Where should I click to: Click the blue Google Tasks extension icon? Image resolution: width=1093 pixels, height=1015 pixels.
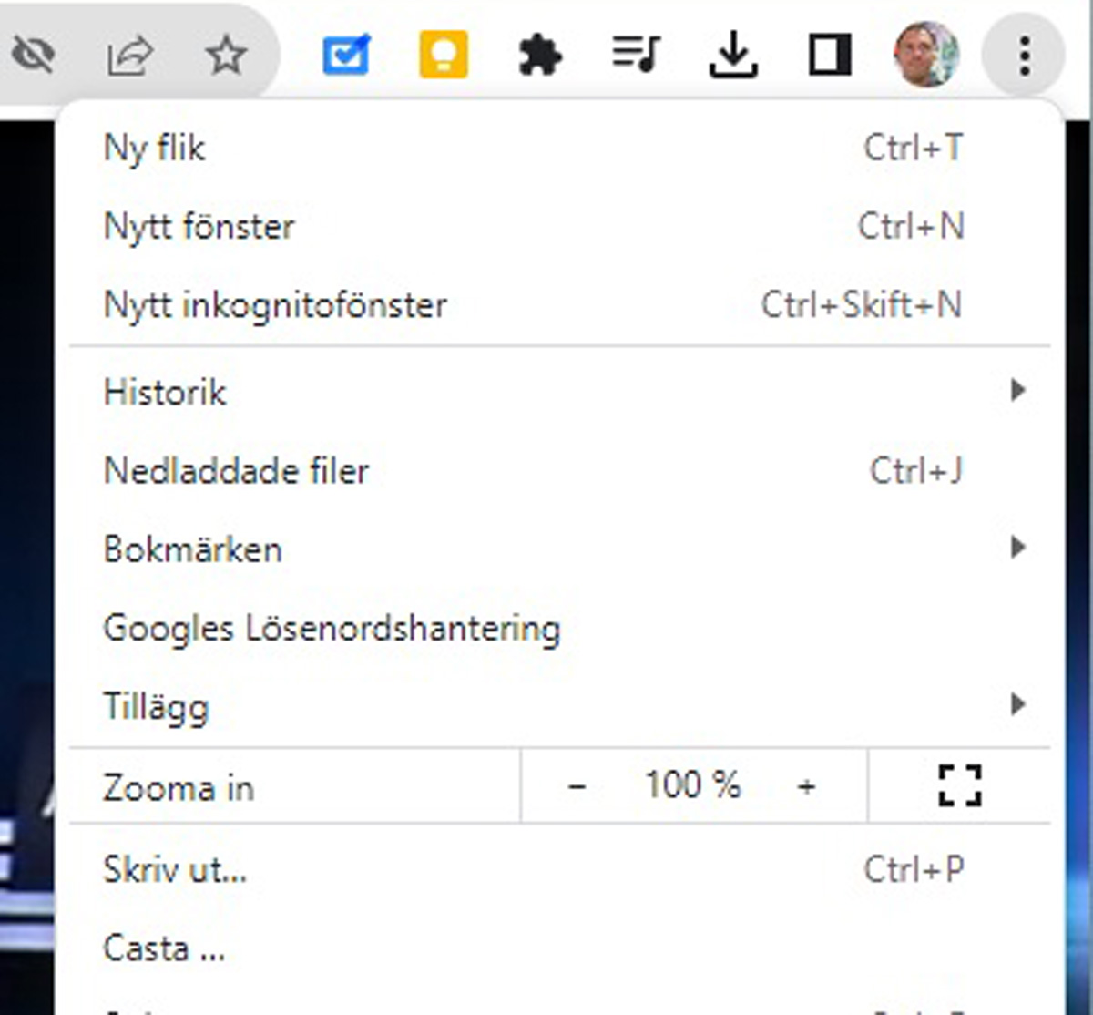346,55
